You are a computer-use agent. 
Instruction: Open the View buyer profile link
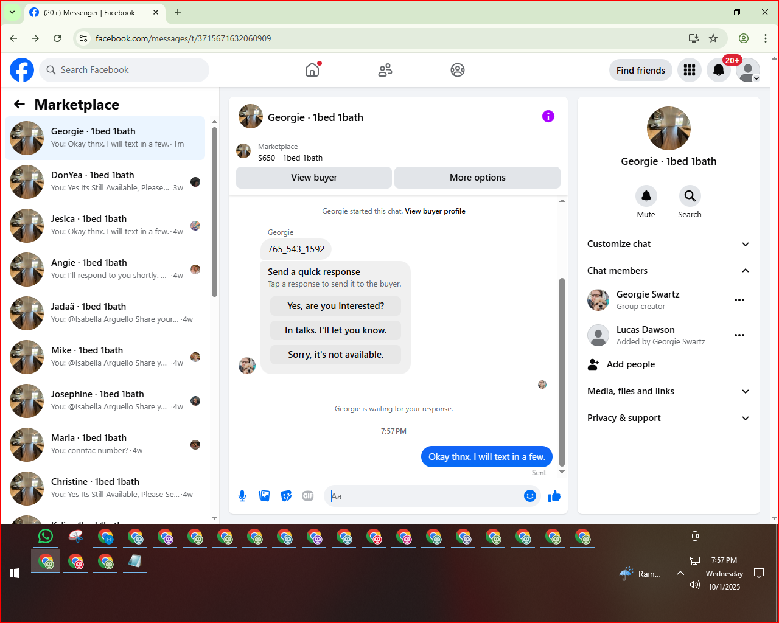[435, 211]
